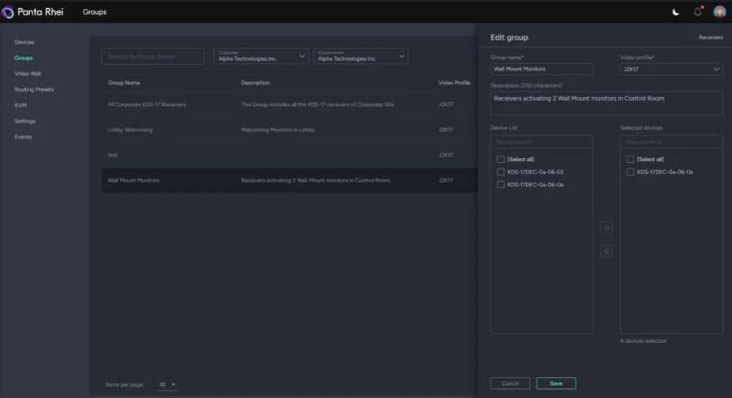
Task: Change the Items per page dropdown
Action: (167, 384)
